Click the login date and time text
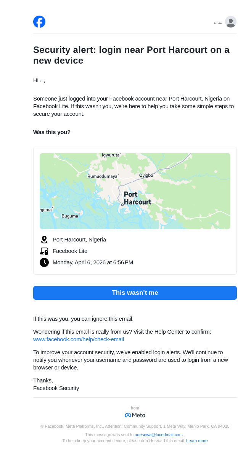This screenshot has height=462, width=238. tap(93, 262)
